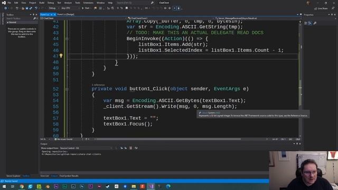
Task: Switch to Form1.cs [Design] tab
Action: point(65,14)
